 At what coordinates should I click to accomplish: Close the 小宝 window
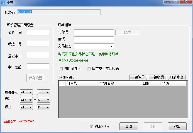[x=186, y=2]
